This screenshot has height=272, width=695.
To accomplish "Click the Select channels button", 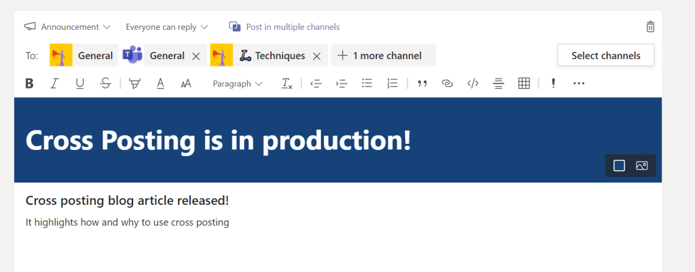I will tap(605, 56).
